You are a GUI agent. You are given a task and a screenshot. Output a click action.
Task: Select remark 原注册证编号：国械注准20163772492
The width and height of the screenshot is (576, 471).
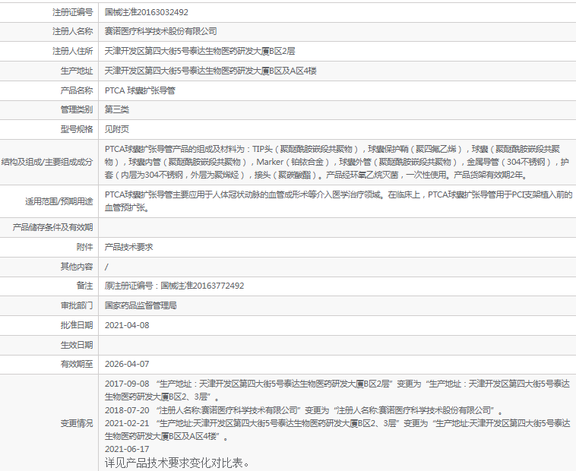(x=174, y=286)
